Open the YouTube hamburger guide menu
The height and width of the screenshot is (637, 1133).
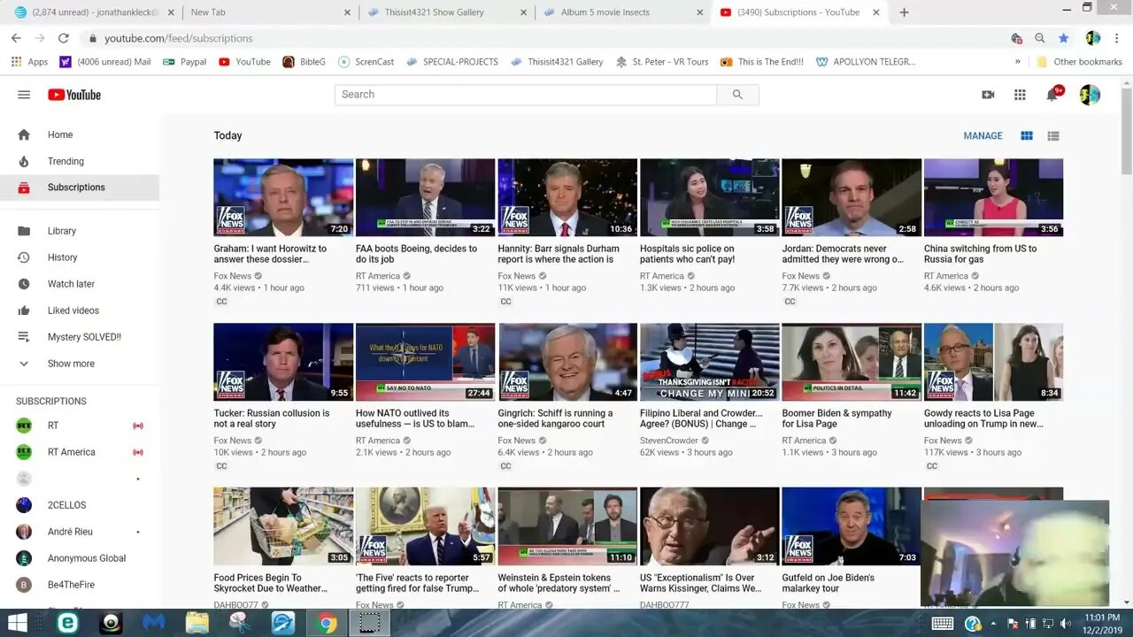click(24, 95)
